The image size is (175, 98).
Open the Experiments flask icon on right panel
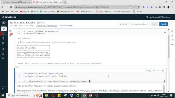[173, 36]
